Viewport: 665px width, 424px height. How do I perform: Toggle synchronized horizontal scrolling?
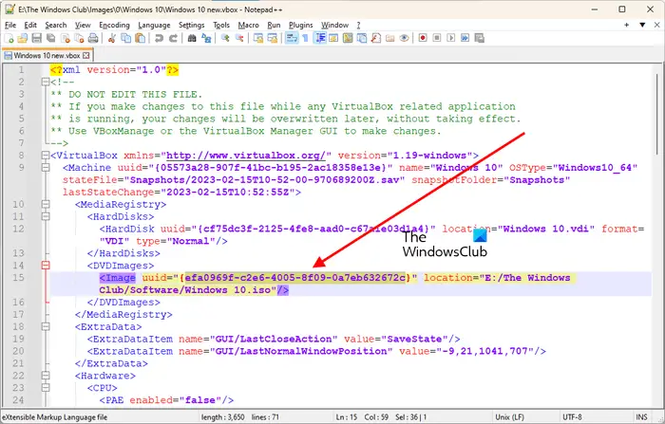pos(273,38)
